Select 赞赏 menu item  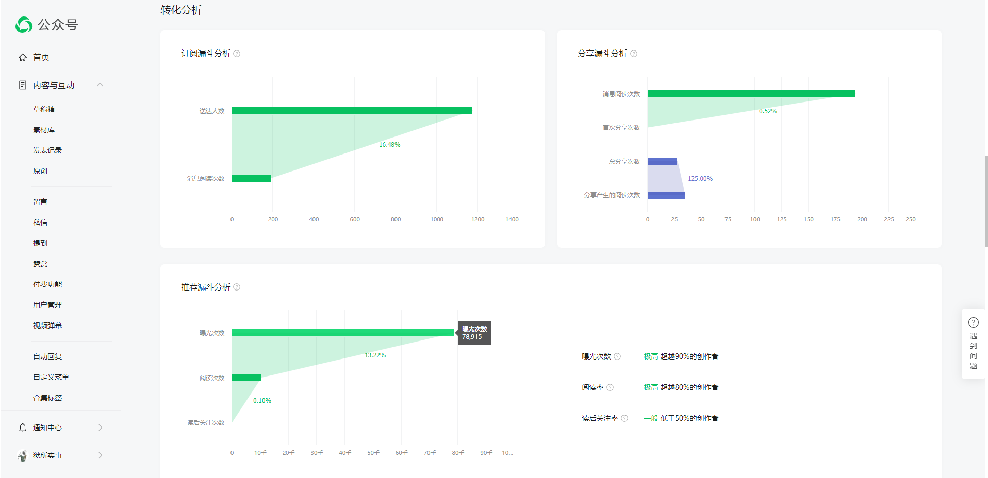tap(40, 264)
